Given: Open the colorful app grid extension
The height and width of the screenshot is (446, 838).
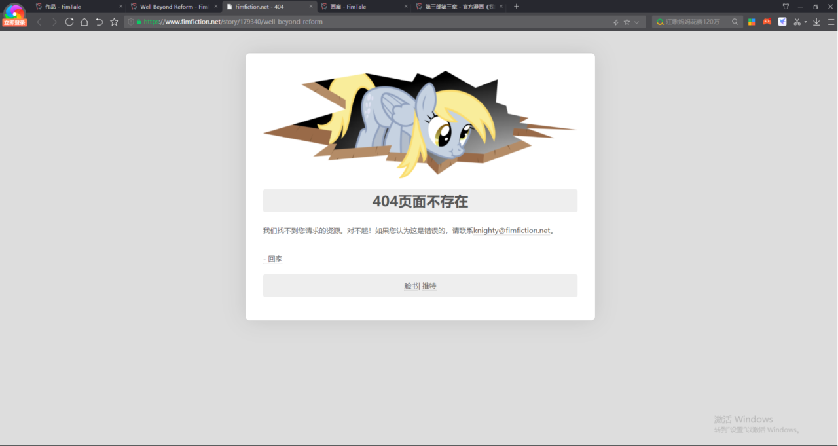Looking at the screenshot, I should point(752,22).
